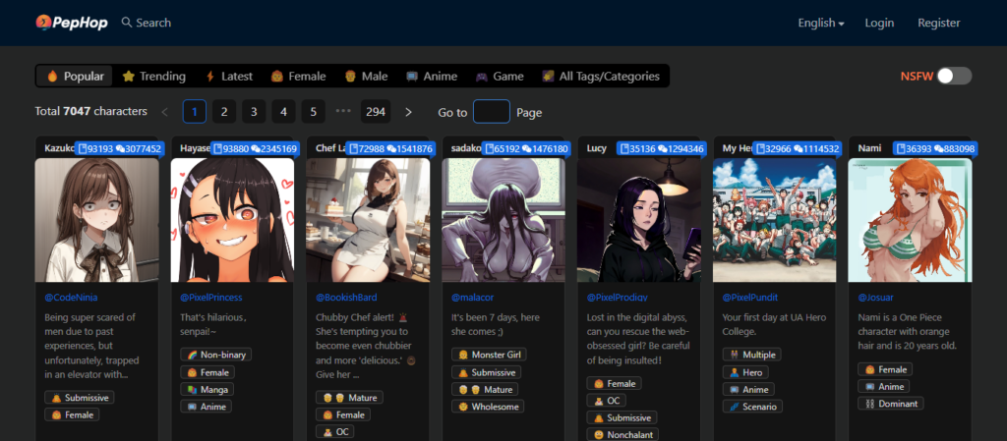The height and width of the screenshot is (441, 1007).
Task: Click the Dominant tag
Action: click(891, 403)
